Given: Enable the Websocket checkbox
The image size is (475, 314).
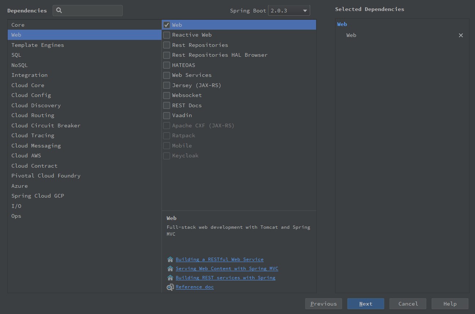Looking at the screenshot, I should click(x=167, y=95).
